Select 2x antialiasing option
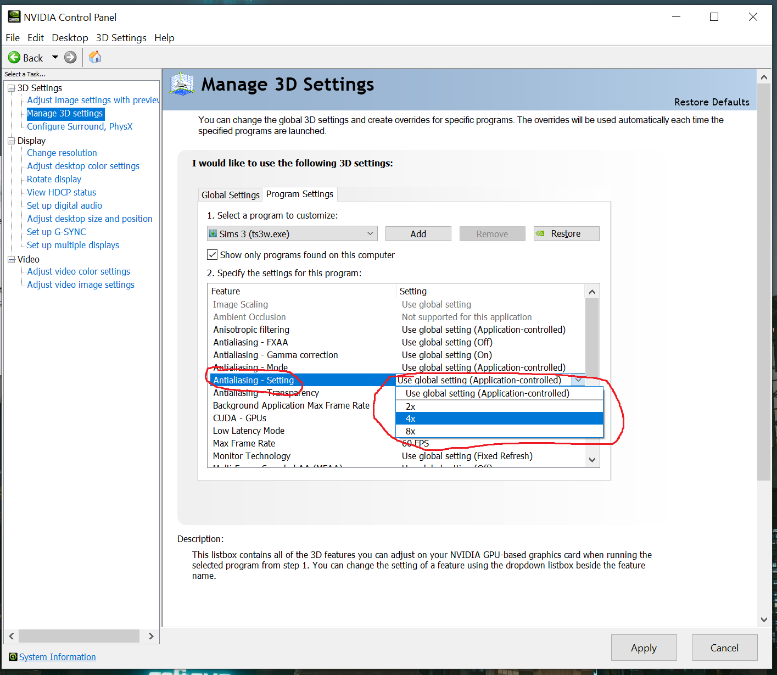Image resolution: width=777 pixels, height=675 pixels. coord(499,406)
